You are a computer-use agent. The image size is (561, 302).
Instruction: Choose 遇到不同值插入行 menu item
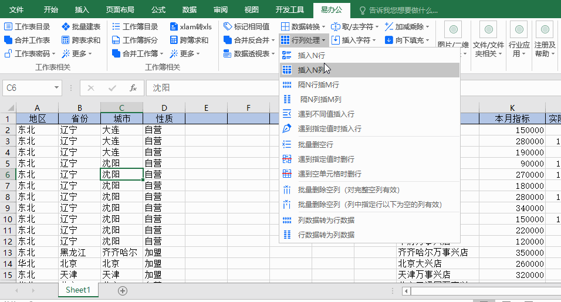point(370,114)
